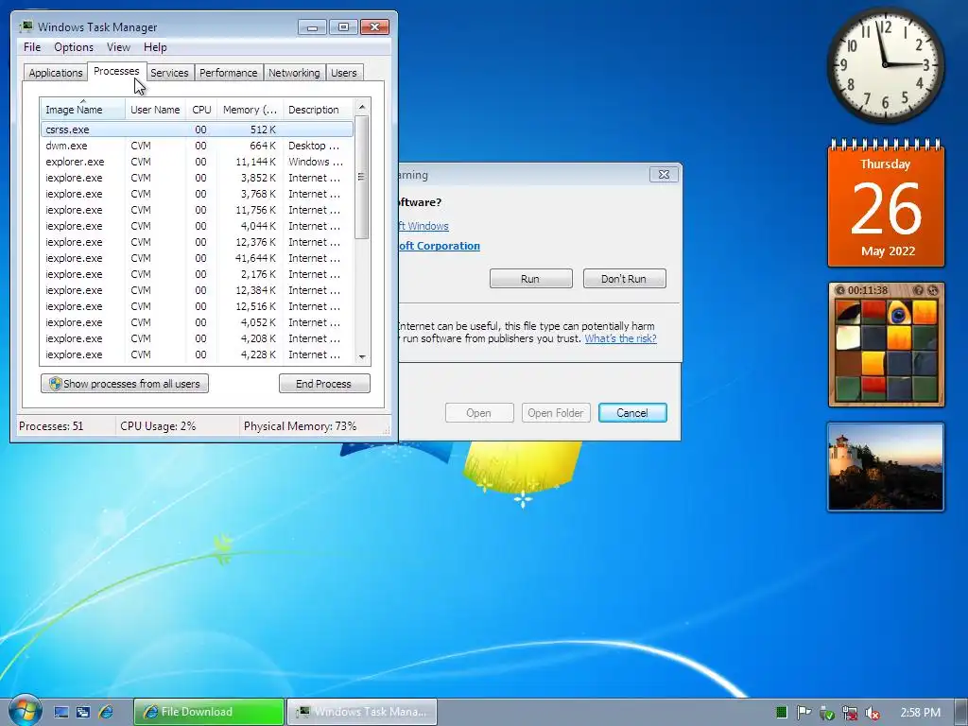Click the End Process button
This screenshot has width=968, height=726.
324,384
